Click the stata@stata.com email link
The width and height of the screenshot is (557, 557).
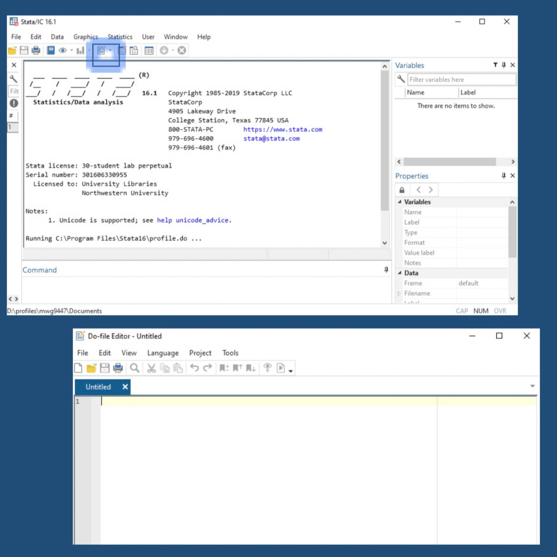click(271, 139)
